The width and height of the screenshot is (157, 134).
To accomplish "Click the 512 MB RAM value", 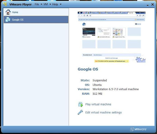I will pyautogui.click(x=97, y=94).
